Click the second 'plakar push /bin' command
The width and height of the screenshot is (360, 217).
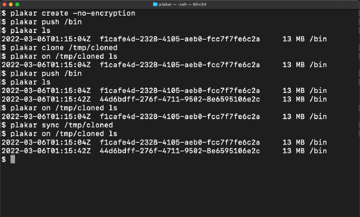[x=46, y=74]
